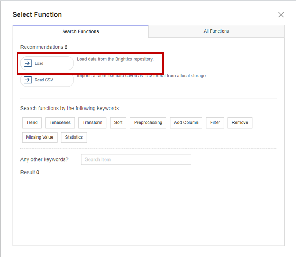Click the Remove keyword button
Screen dimensions: 296x257
click(240, 123)
